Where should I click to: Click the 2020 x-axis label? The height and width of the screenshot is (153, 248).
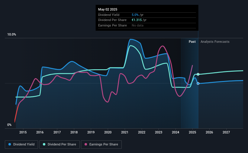108,132
